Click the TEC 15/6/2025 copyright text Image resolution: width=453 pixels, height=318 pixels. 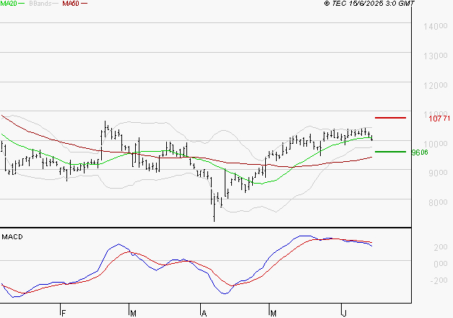click(369, 4)
